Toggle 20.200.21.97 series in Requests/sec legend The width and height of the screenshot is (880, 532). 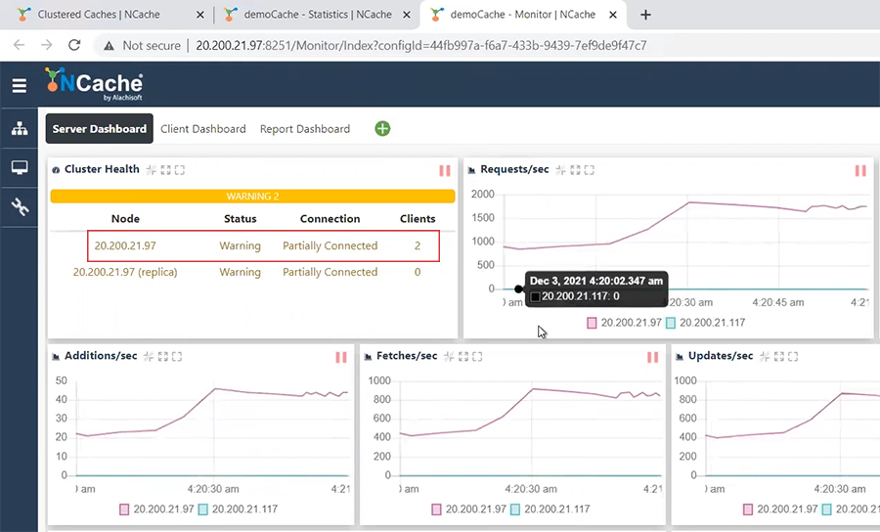tap(624, 323)
